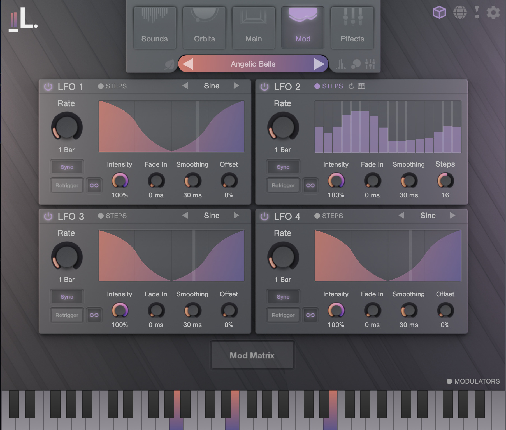506x430 pixels.
Task: Click LFO 3 Sync button
Action: 67,297
